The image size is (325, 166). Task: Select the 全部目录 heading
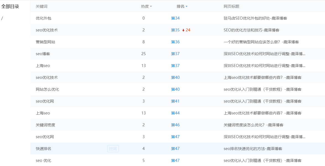(10, 6)
